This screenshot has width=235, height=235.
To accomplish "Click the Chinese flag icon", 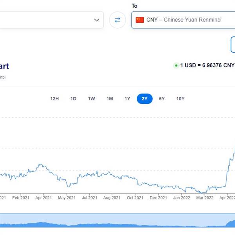I will (140, 20).
